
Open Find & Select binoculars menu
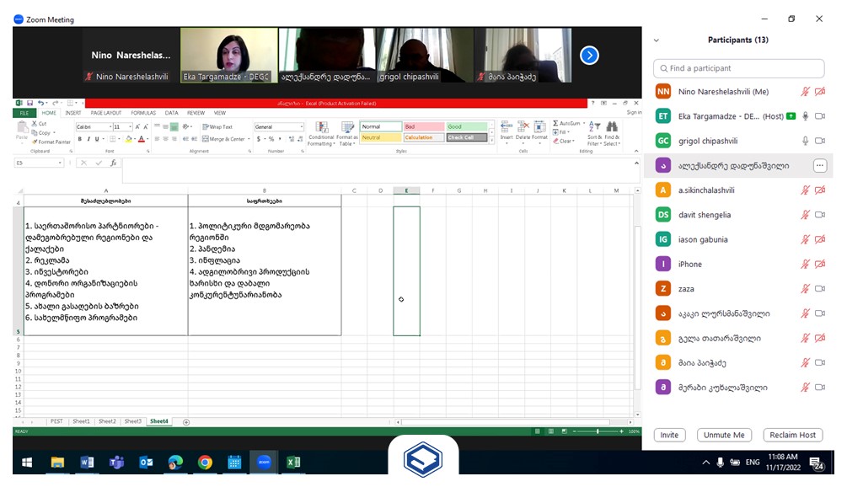tap(612, 133)
